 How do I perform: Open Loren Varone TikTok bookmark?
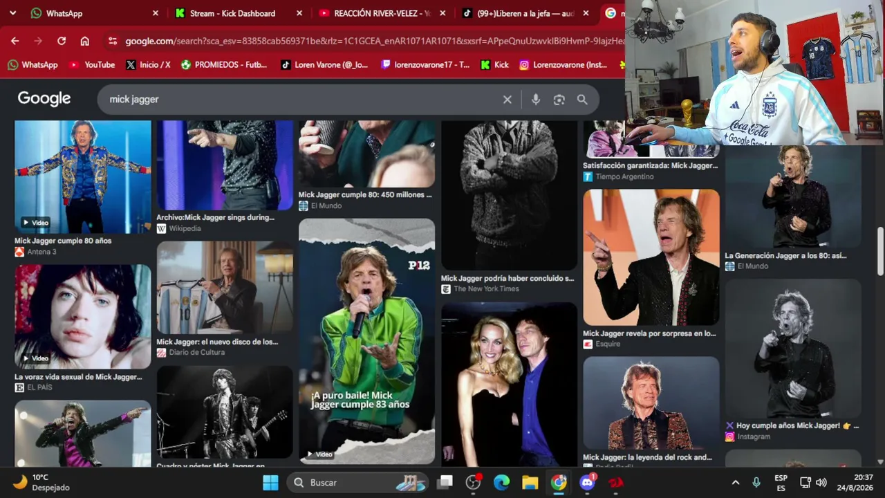pyautogui.click(x=324, y=64)
